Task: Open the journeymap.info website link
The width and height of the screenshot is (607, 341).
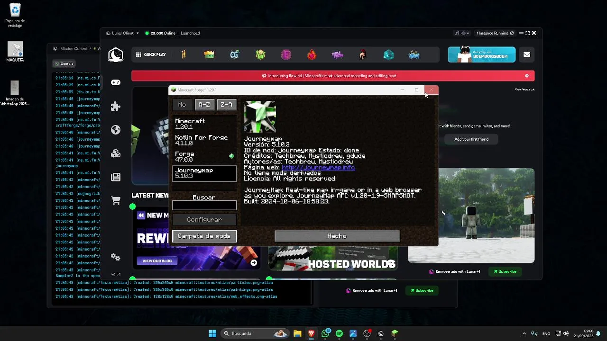Action: [x=318, y=167]
